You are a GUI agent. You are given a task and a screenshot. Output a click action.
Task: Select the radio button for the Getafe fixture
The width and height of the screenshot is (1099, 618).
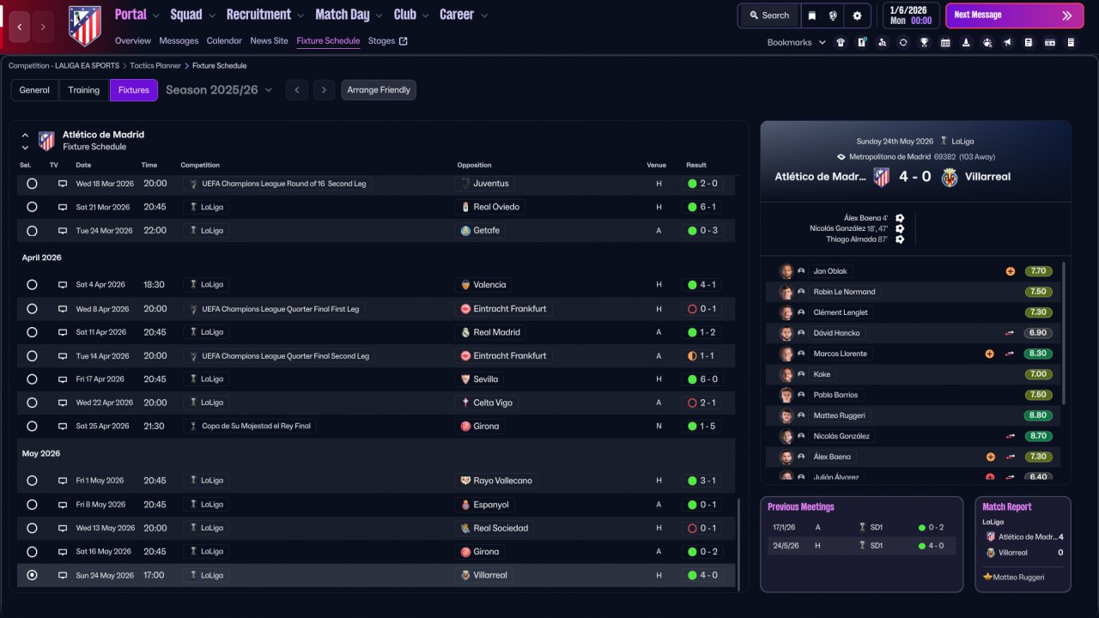pyautogui.click(x=32, y=231)
